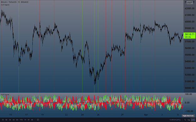Open the Go to date calendar icon
196x122 pixels.
click(x=38, y=120)
